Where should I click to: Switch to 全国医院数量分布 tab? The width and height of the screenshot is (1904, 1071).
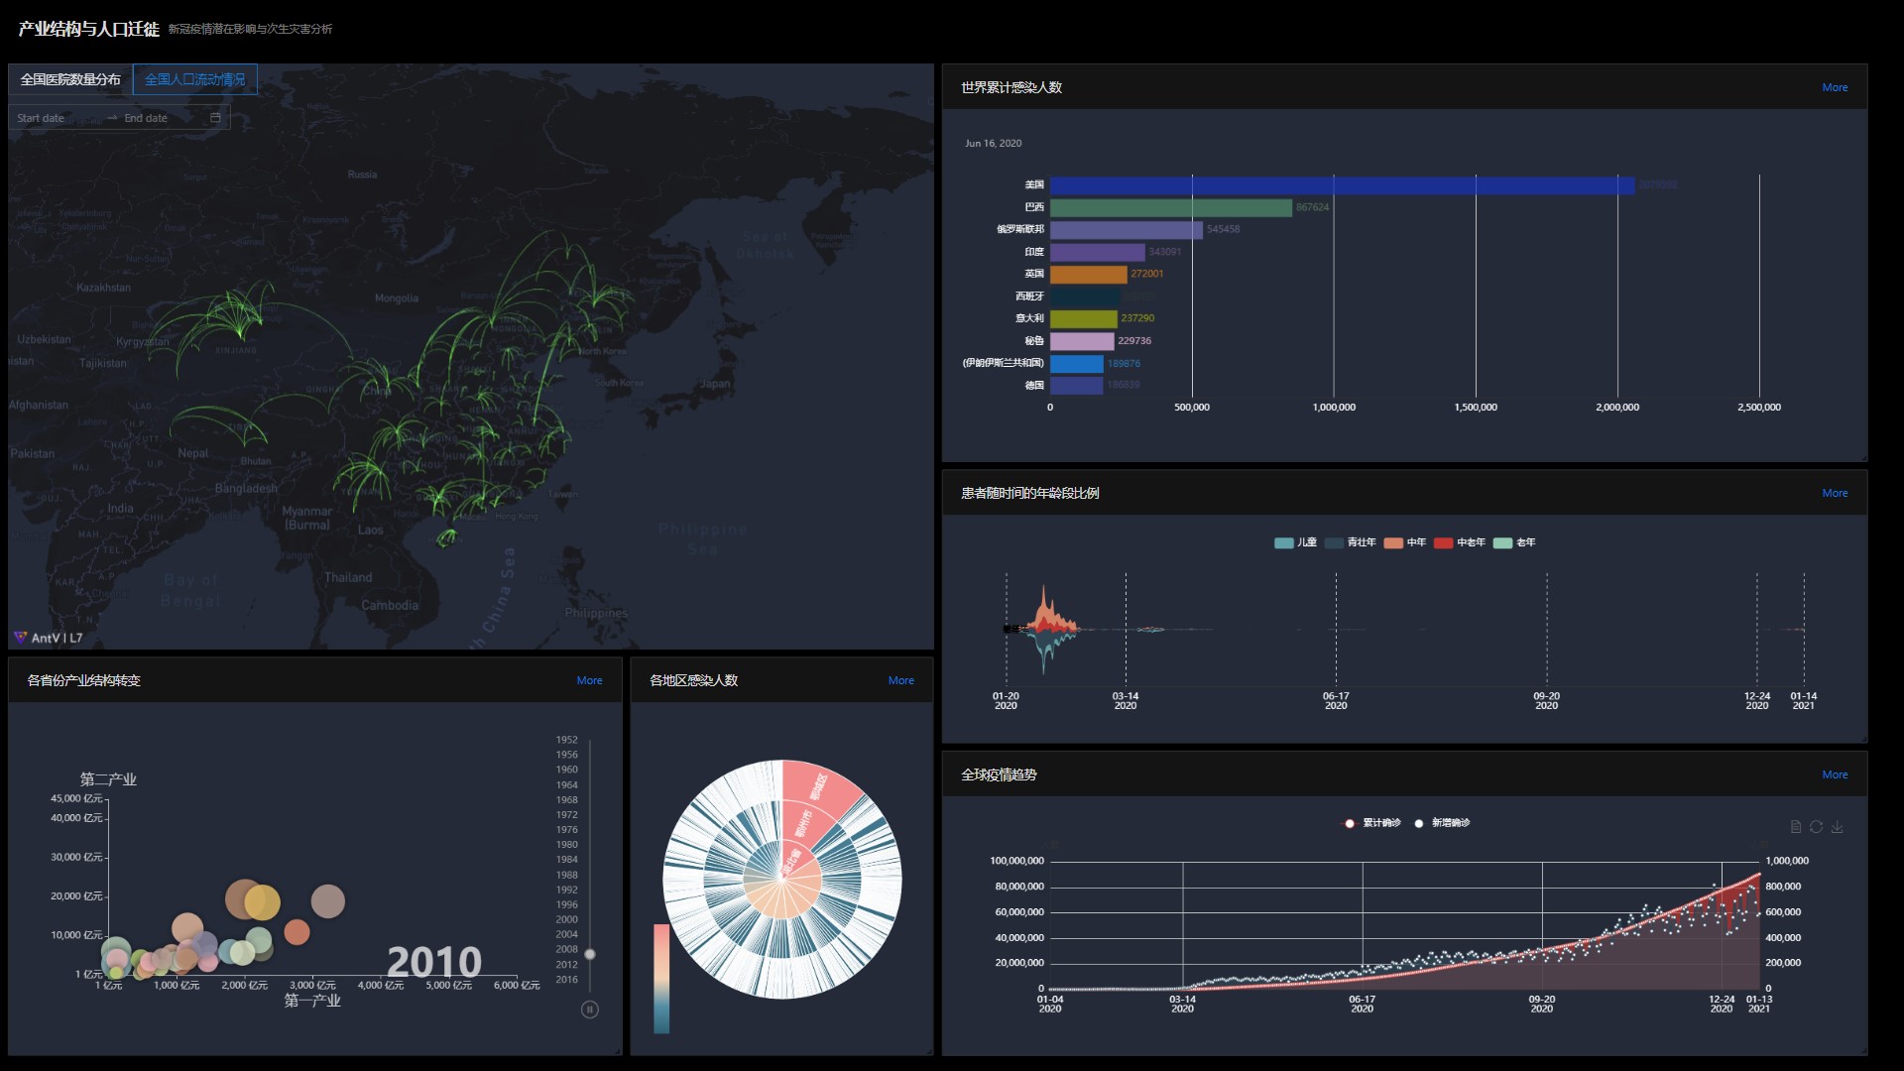70,79
